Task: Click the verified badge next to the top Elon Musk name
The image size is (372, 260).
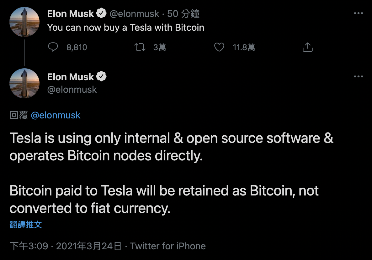Action: [101, 13]
